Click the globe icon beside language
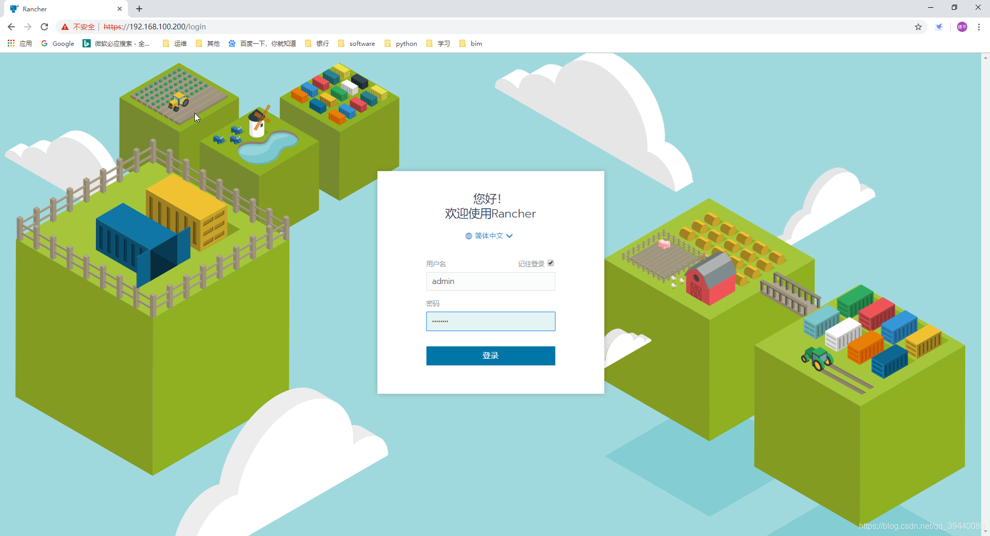990x536 pixels. click(469, 236)
